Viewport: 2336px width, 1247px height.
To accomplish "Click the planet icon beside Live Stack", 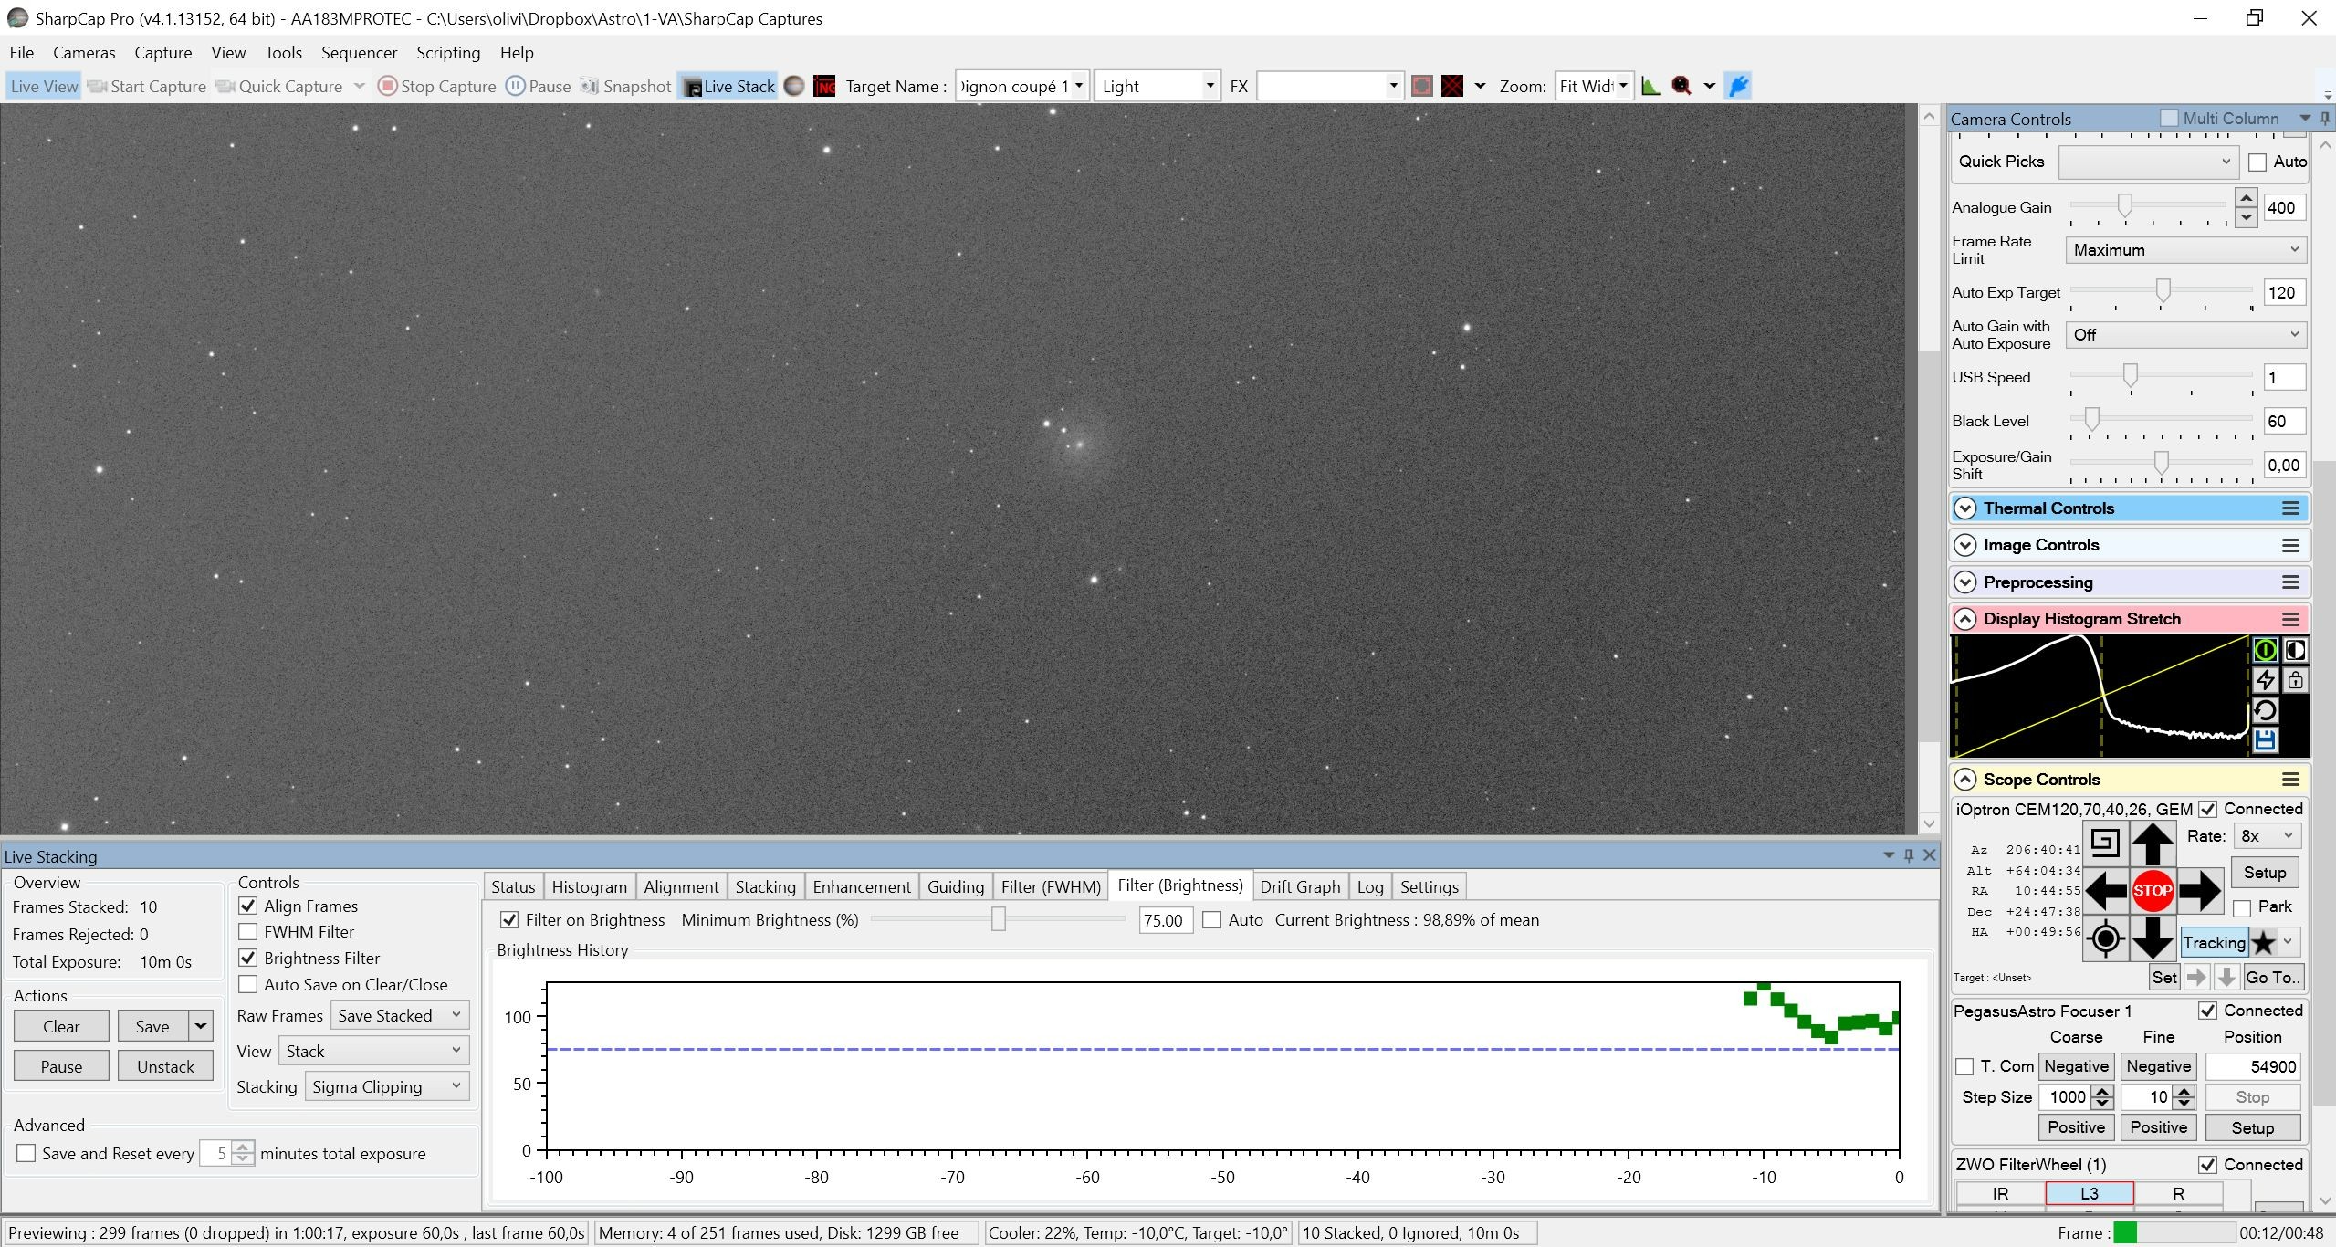I will click(794, 86).
